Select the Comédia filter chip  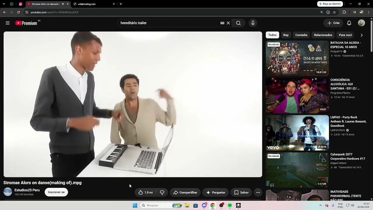tap(301, 35)
